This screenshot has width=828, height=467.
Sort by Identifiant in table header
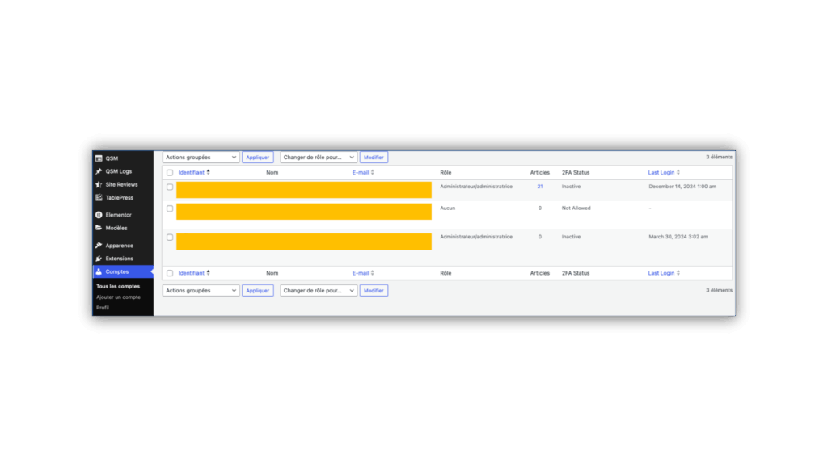[191, 173]
